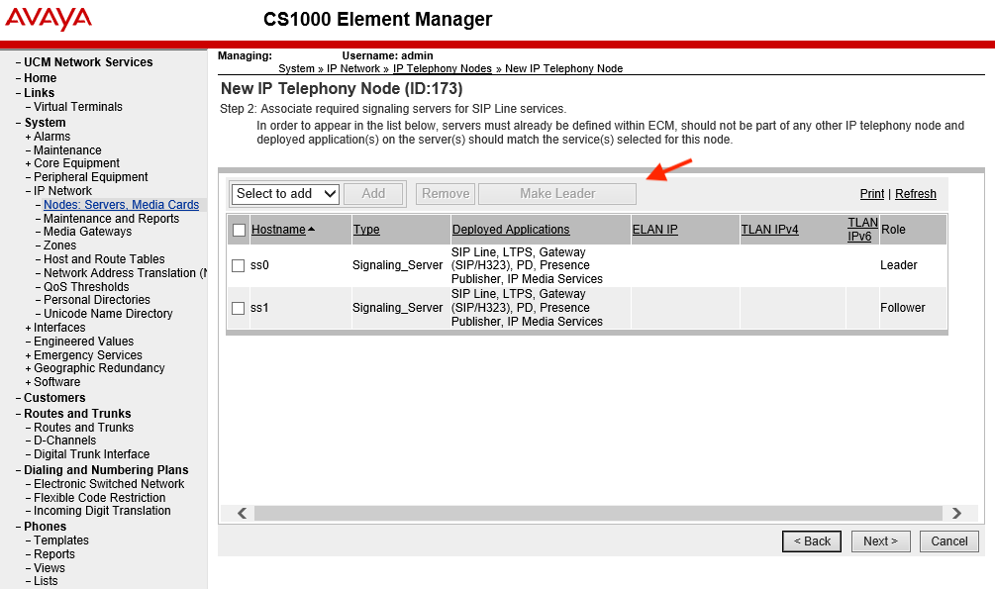Click the Make Leader button

point(557,194)
